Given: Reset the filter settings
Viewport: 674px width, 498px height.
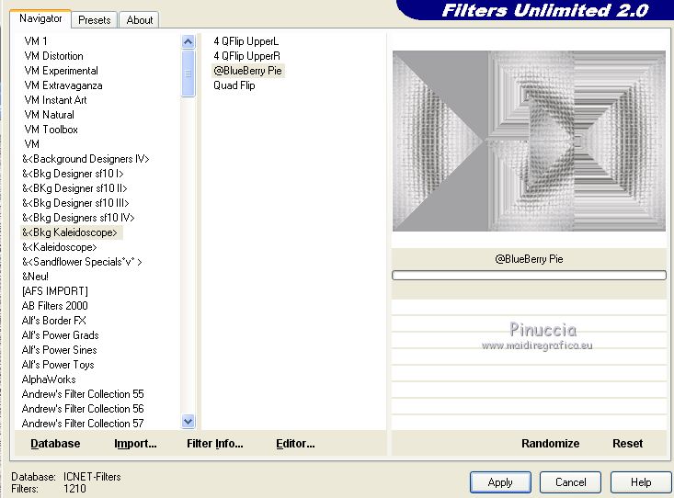Looking at the screenshot, I should click(x=628, y=444).
